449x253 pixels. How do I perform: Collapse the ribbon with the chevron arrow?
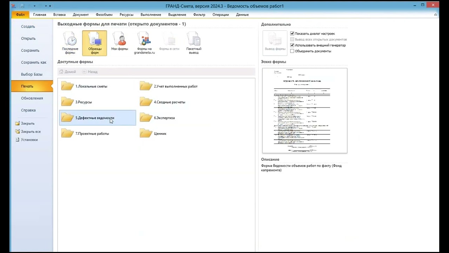point(436,15)
